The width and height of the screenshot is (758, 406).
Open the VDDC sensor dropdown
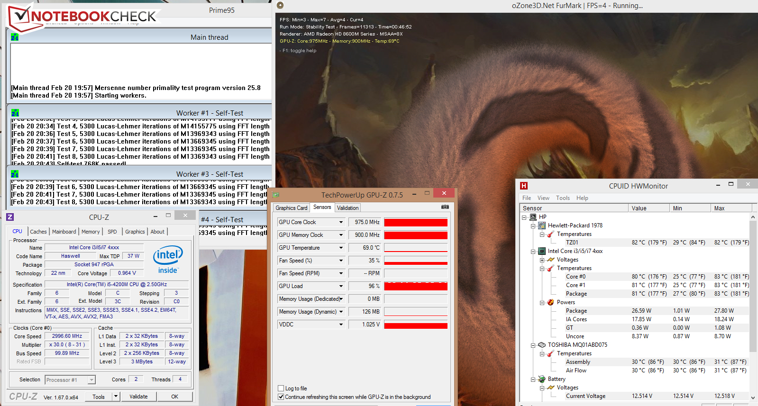click(341, 325)
